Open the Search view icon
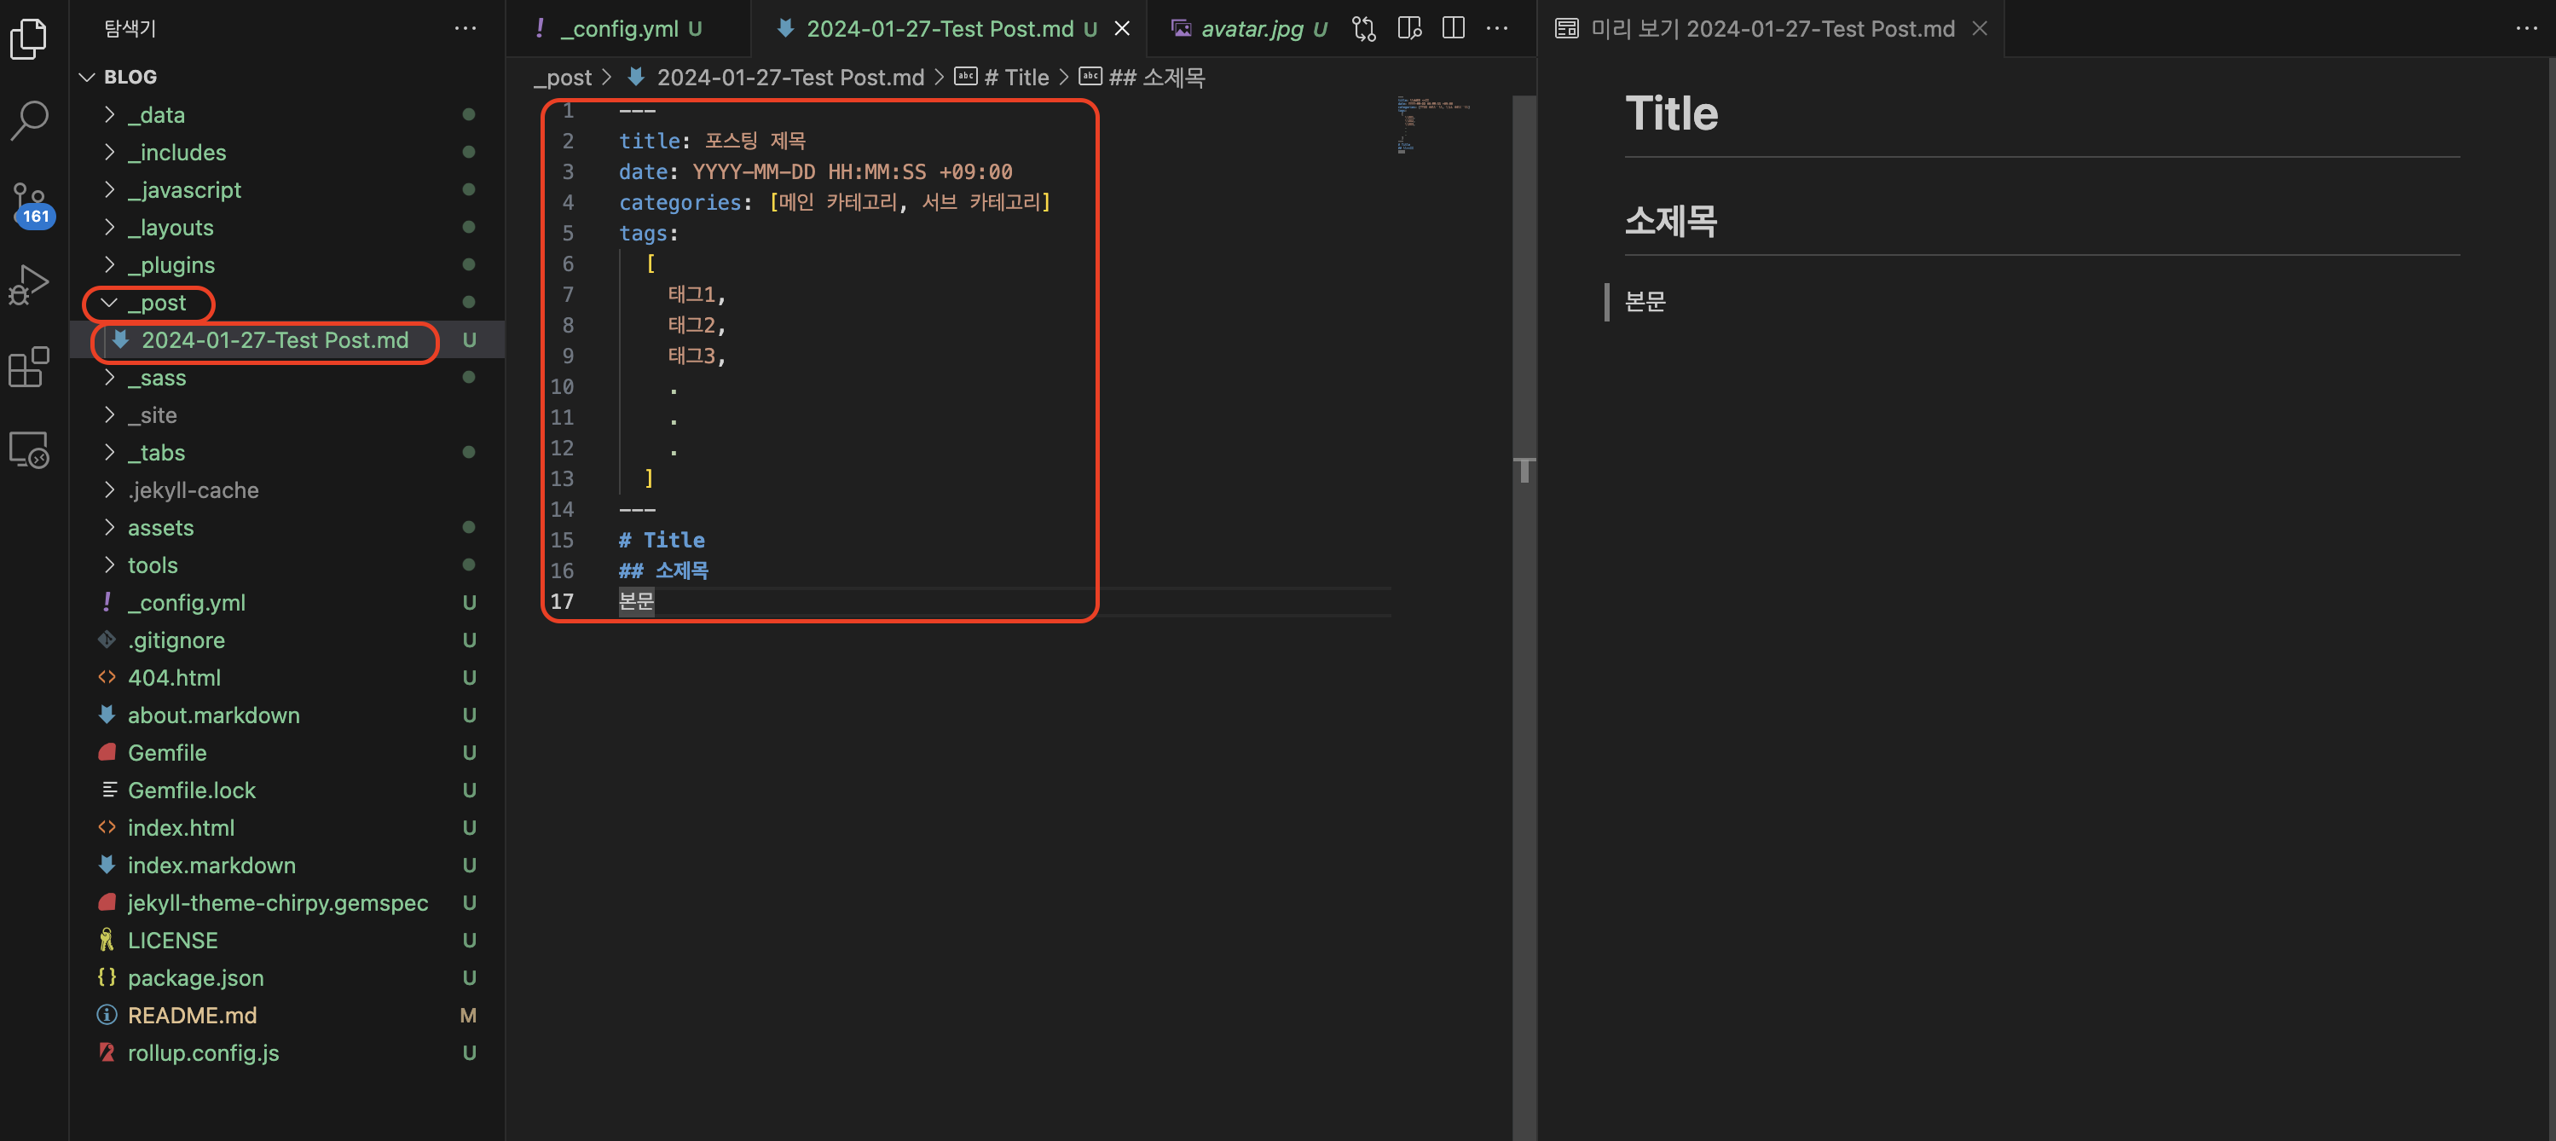Image resolution: width=2556 pixels, height=1141 pixels. [x=29, y=120]
